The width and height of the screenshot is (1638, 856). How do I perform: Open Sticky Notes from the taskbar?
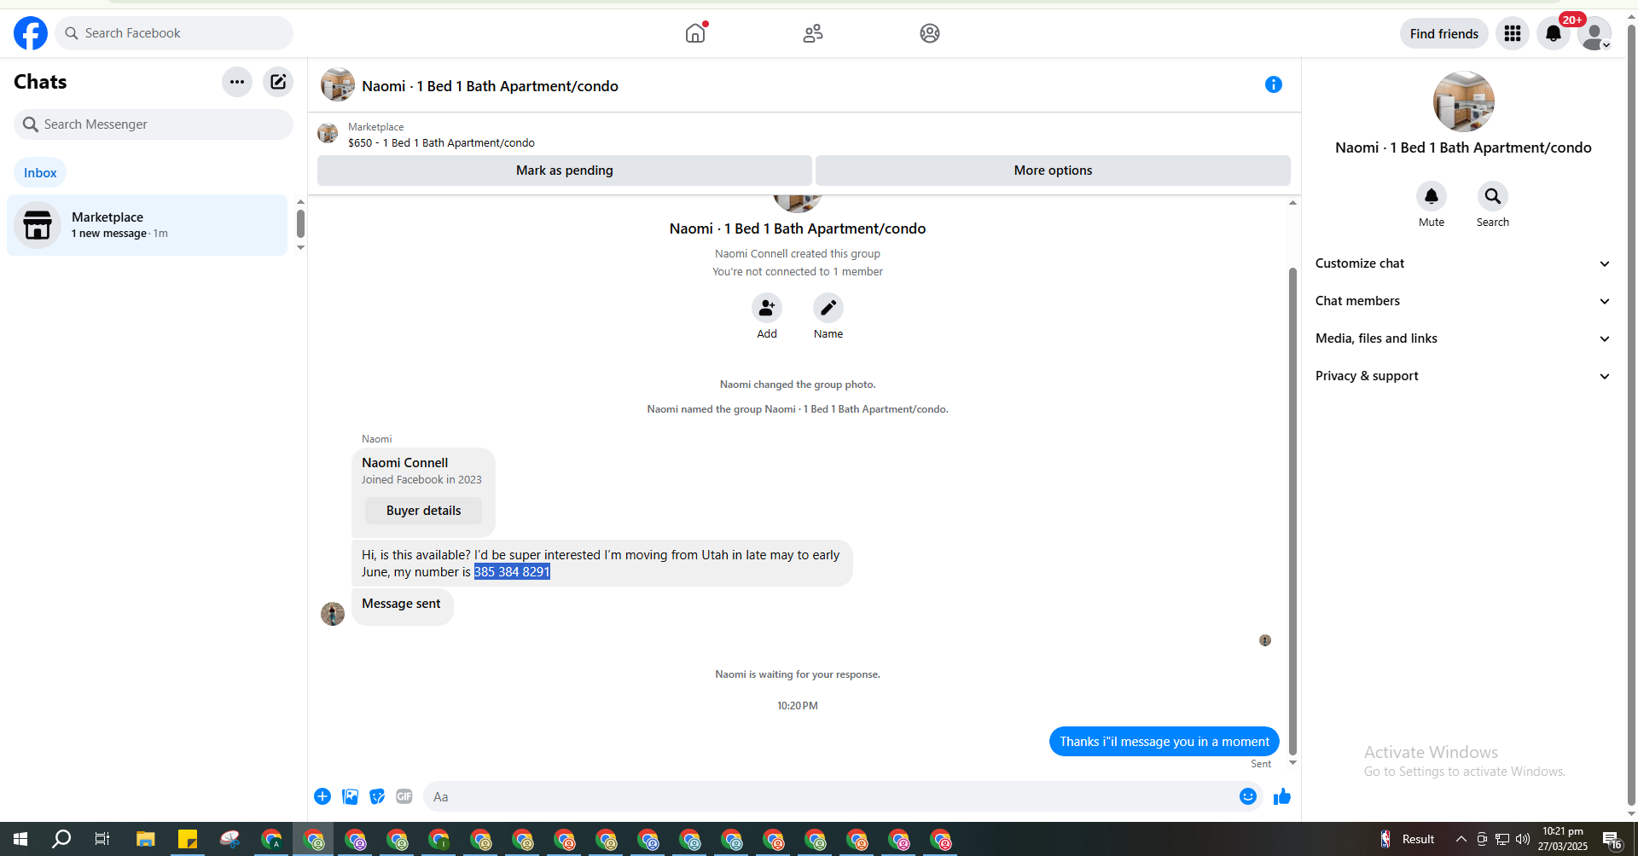point(187,839)
